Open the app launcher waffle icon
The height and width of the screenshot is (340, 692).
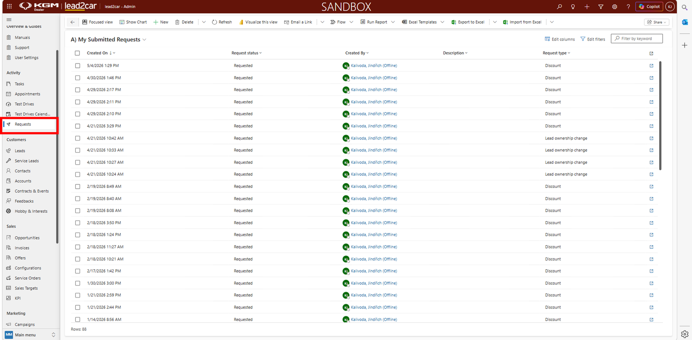pos(9,6)
